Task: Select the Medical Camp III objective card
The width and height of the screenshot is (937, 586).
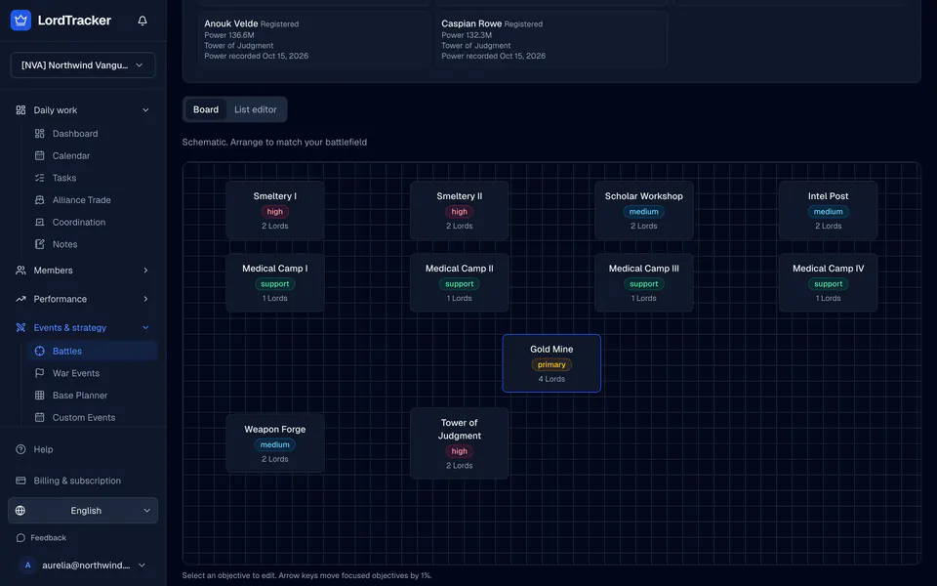Action: tap(643, 283)
